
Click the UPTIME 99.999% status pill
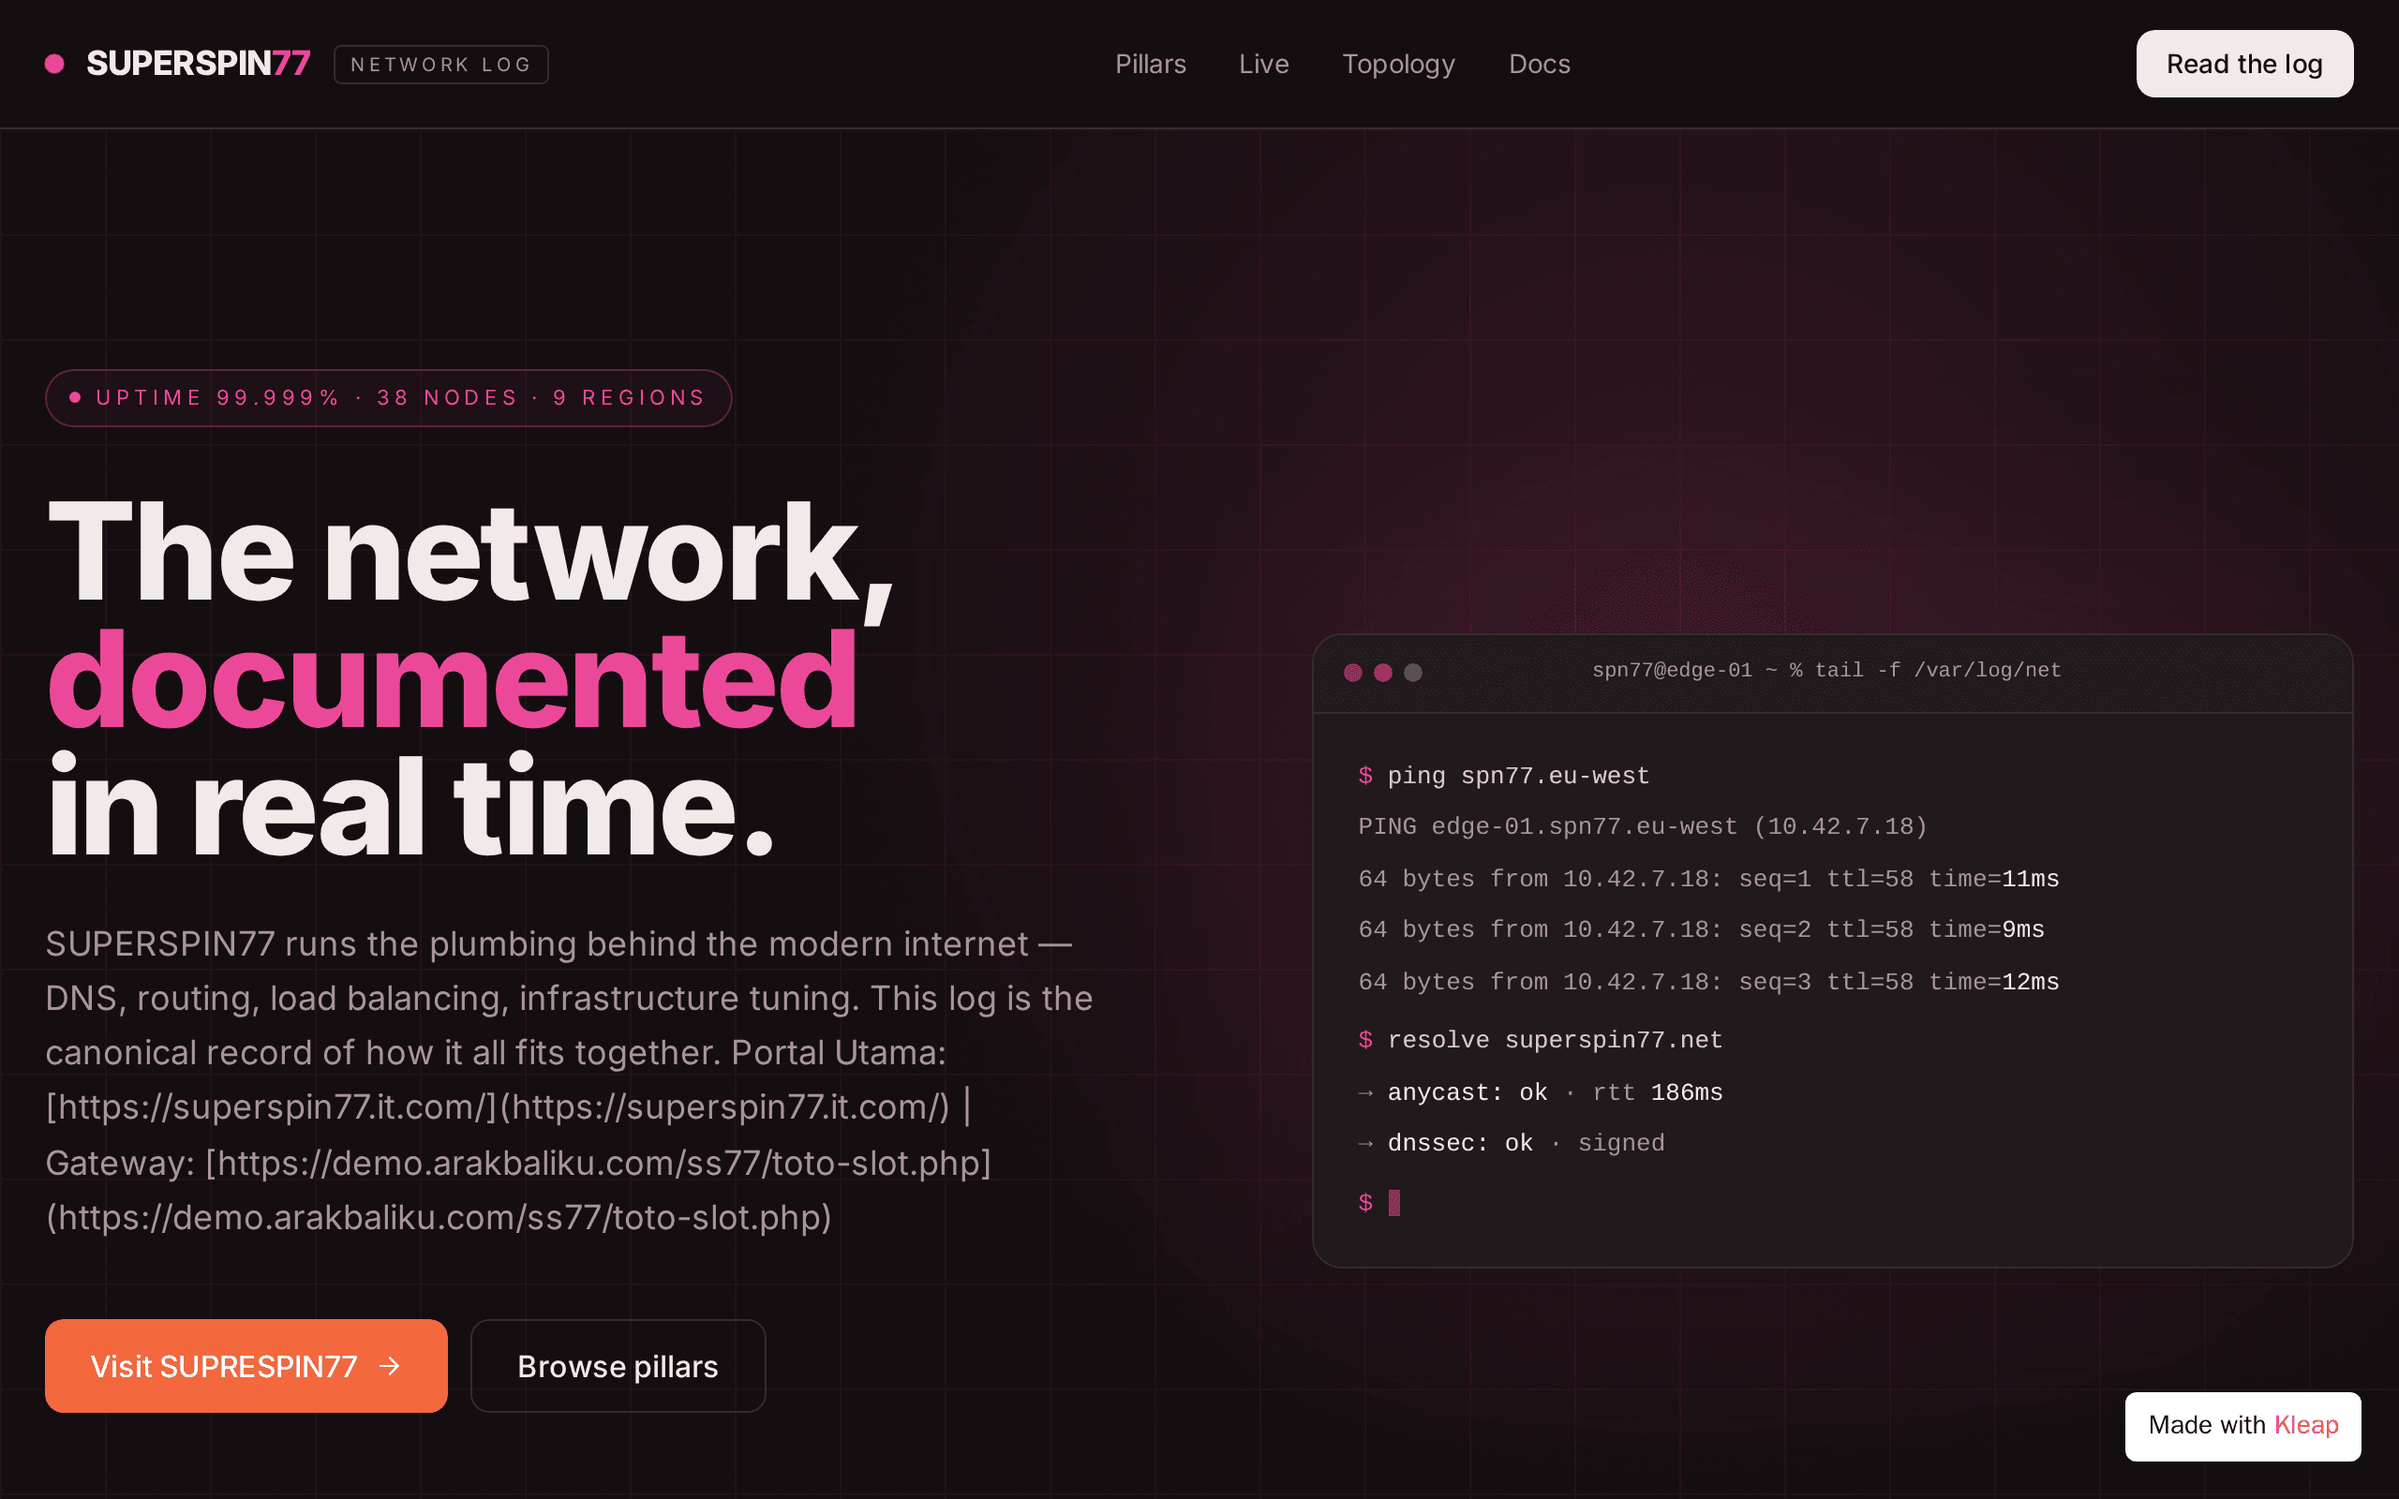click(389, 397)
